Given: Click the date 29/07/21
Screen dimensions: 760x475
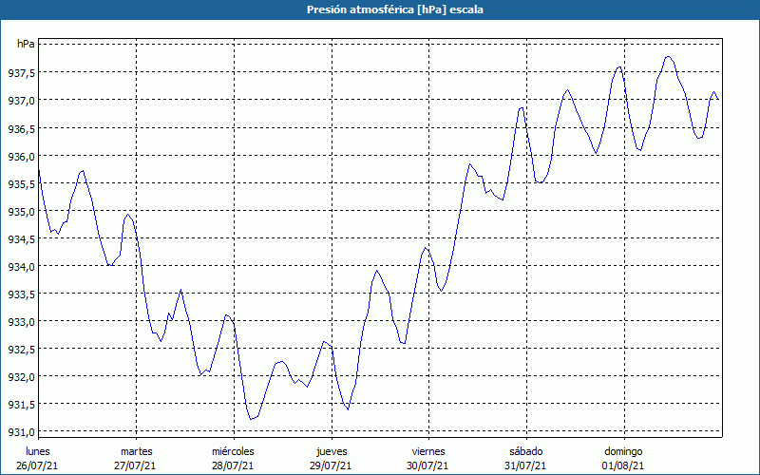Looking at the screenshot, I should click(x=331, y=465).
